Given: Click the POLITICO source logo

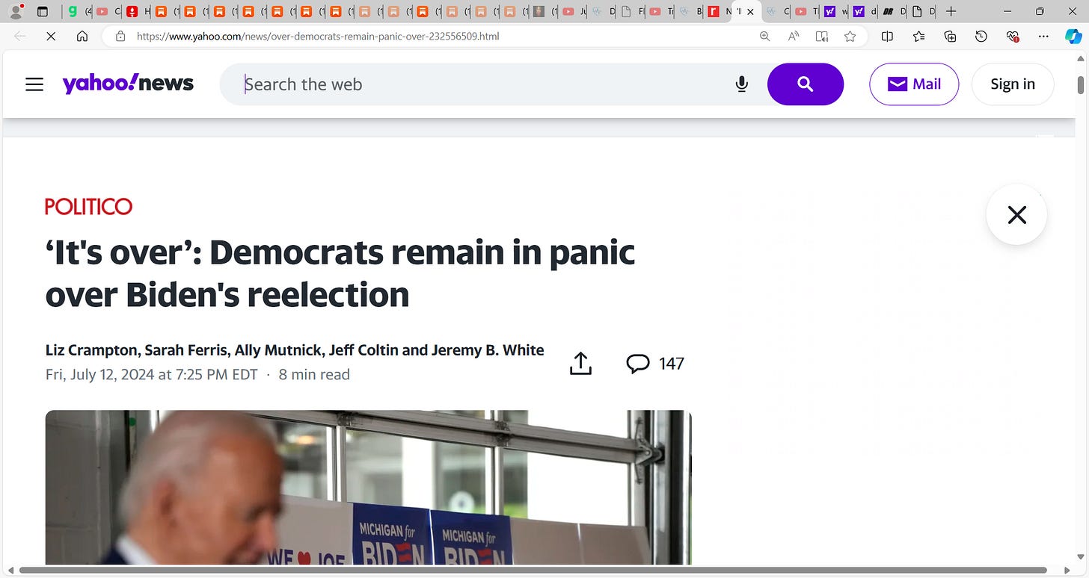Looking at the screenshot, I should [x=88, y=206].
